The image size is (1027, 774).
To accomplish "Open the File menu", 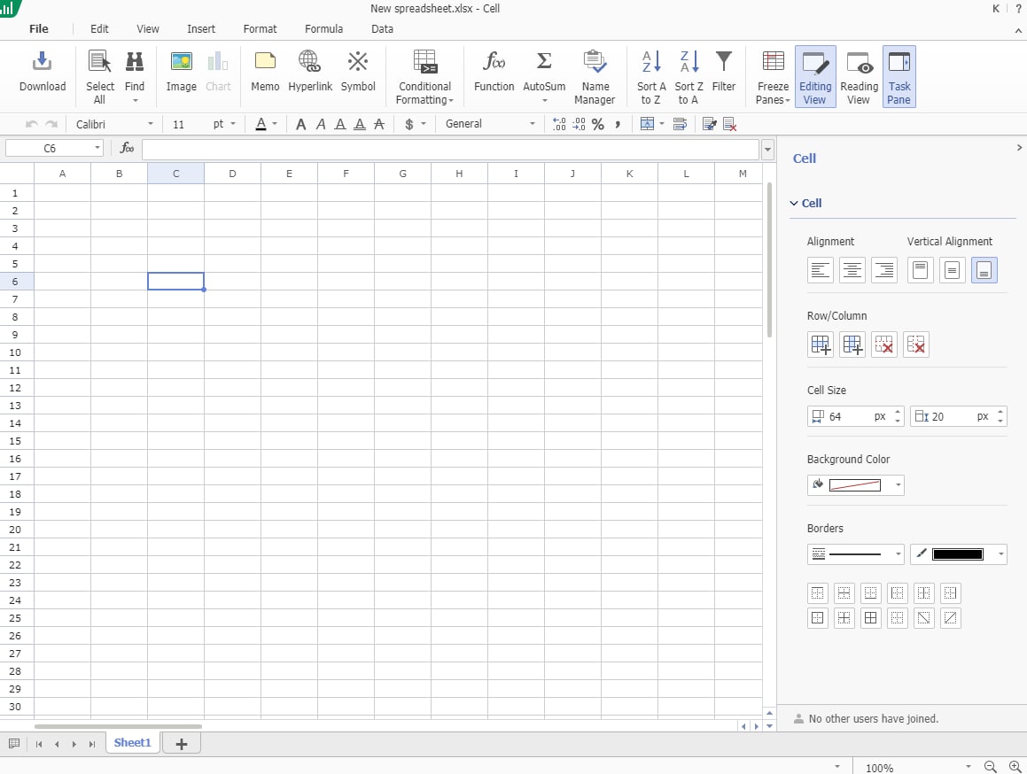I will [39, 29].
